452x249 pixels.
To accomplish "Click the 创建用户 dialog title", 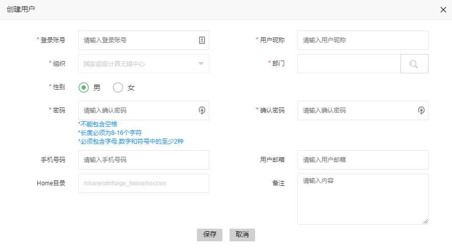I will tap(21, 9).
